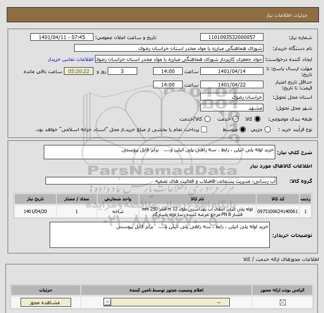This screenshot has height=313, width=324.
Task: Click the مشاهده مجوز button
Action: click(46, 302)
